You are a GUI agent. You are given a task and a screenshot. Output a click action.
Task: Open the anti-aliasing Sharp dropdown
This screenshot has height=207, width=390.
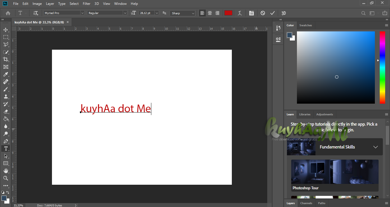[193, 13]
